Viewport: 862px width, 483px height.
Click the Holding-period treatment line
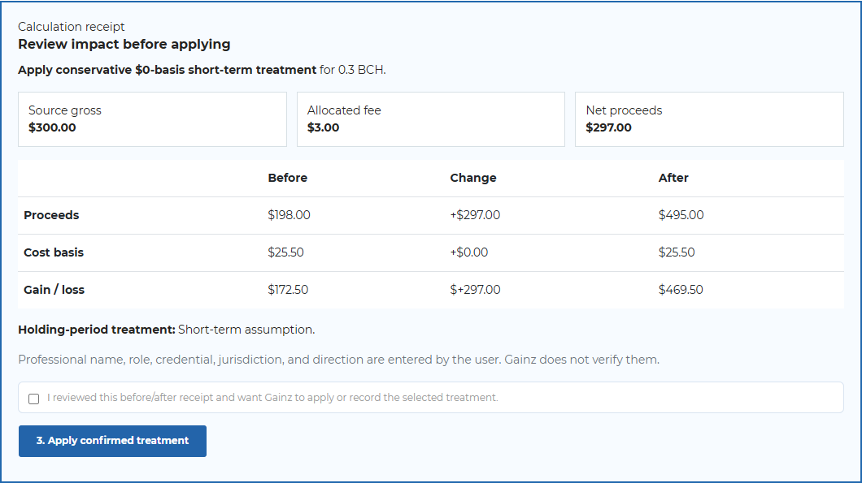tap(167, 330)
